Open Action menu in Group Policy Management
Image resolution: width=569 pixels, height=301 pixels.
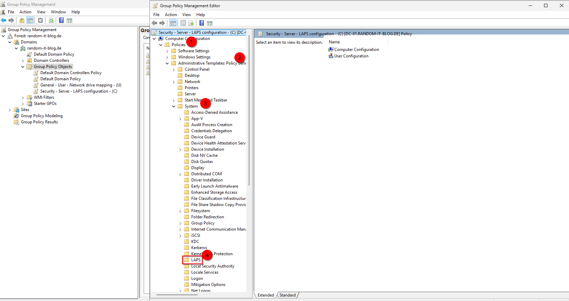coord(25,12)
